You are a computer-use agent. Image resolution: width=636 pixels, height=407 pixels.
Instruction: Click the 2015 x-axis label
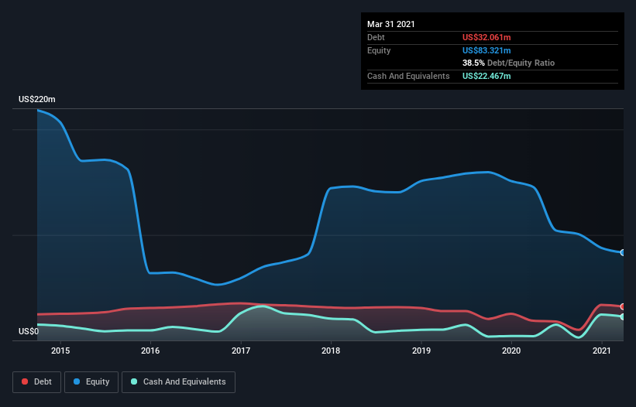pos(60,351)
